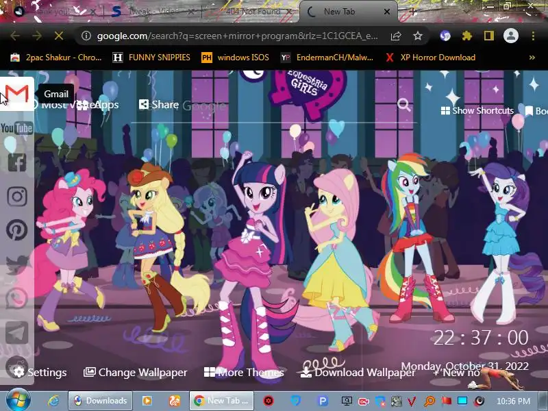Open Pinterest from the left sidebar
Image resolution: width=548 pixels, height=411 pixels.
coord(16,230)
